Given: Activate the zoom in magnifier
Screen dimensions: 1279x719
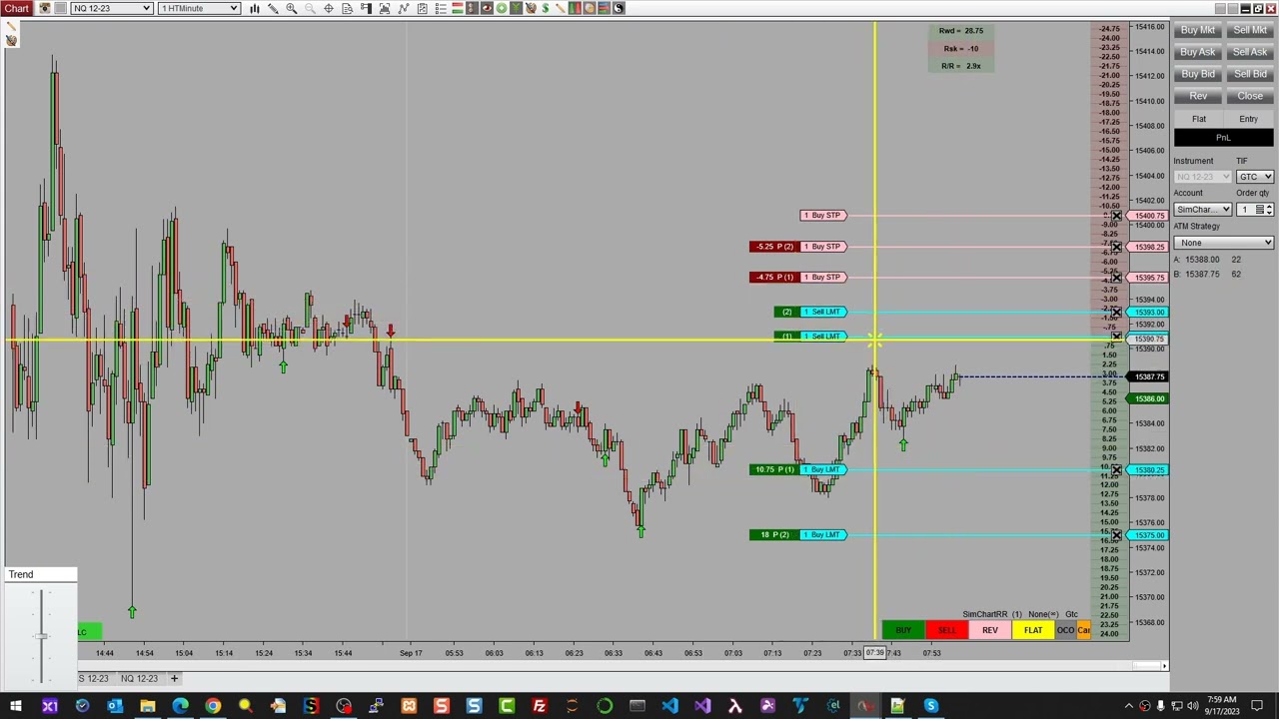Looking at the screenshot, I should click(292, 8).
